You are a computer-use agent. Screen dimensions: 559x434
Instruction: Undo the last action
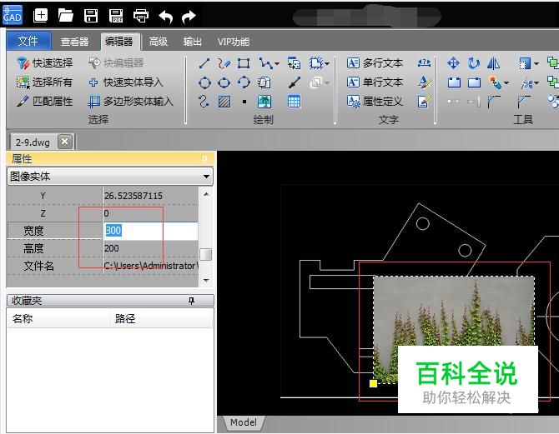[166, 17]
